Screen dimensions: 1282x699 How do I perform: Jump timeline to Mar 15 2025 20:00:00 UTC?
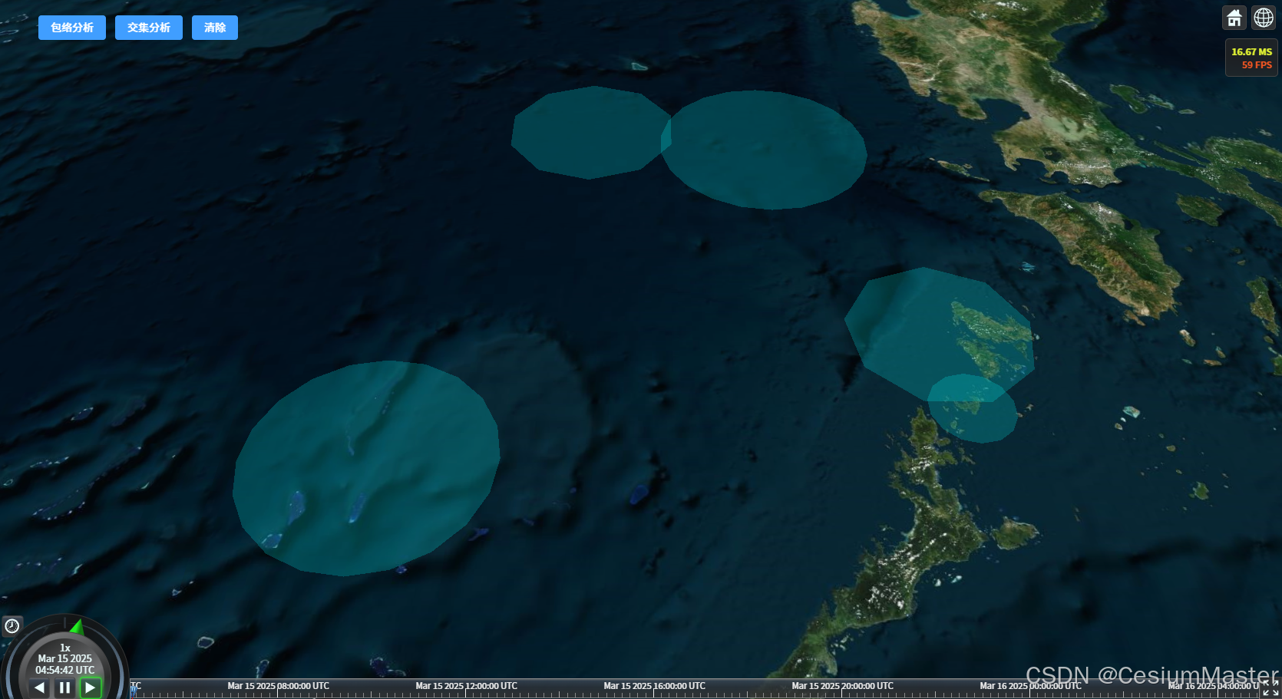click(x=843, y=686)
